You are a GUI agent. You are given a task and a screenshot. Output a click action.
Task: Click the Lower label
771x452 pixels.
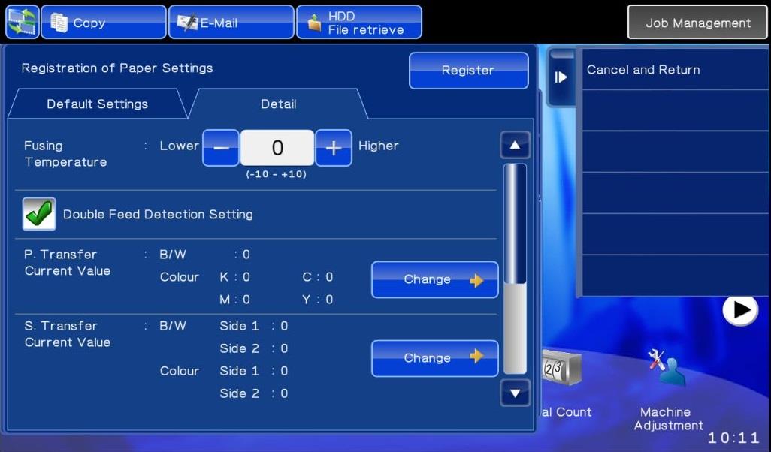[x=179, y=146]
